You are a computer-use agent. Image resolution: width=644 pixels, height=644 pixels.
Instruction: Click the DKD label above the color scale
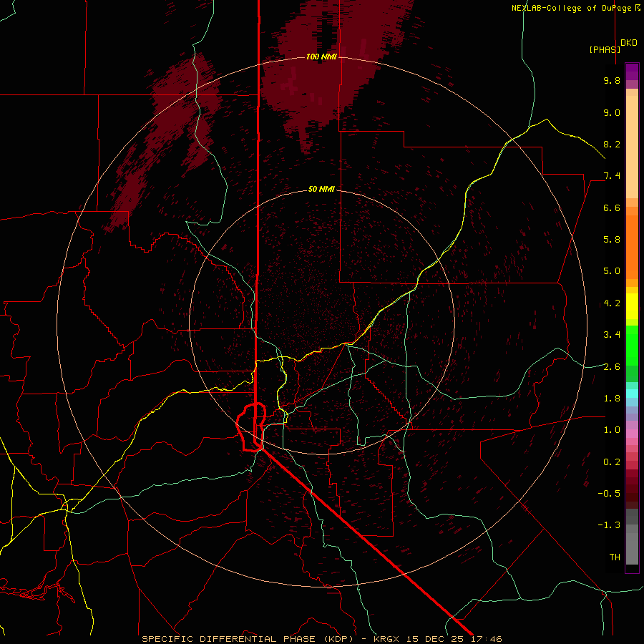point(629,43)
